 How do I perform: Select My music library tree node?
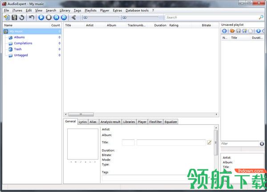coord(32,31)
